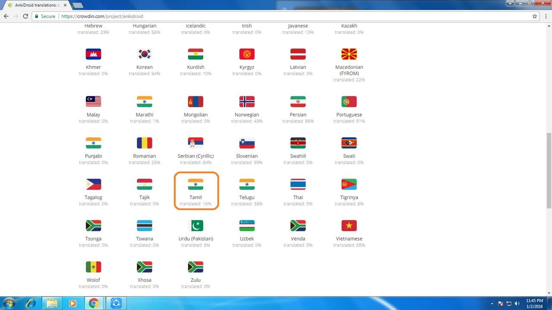
Task: Select the Swahili flag icon
Action: pyautogui.click(x=298, y=143)
